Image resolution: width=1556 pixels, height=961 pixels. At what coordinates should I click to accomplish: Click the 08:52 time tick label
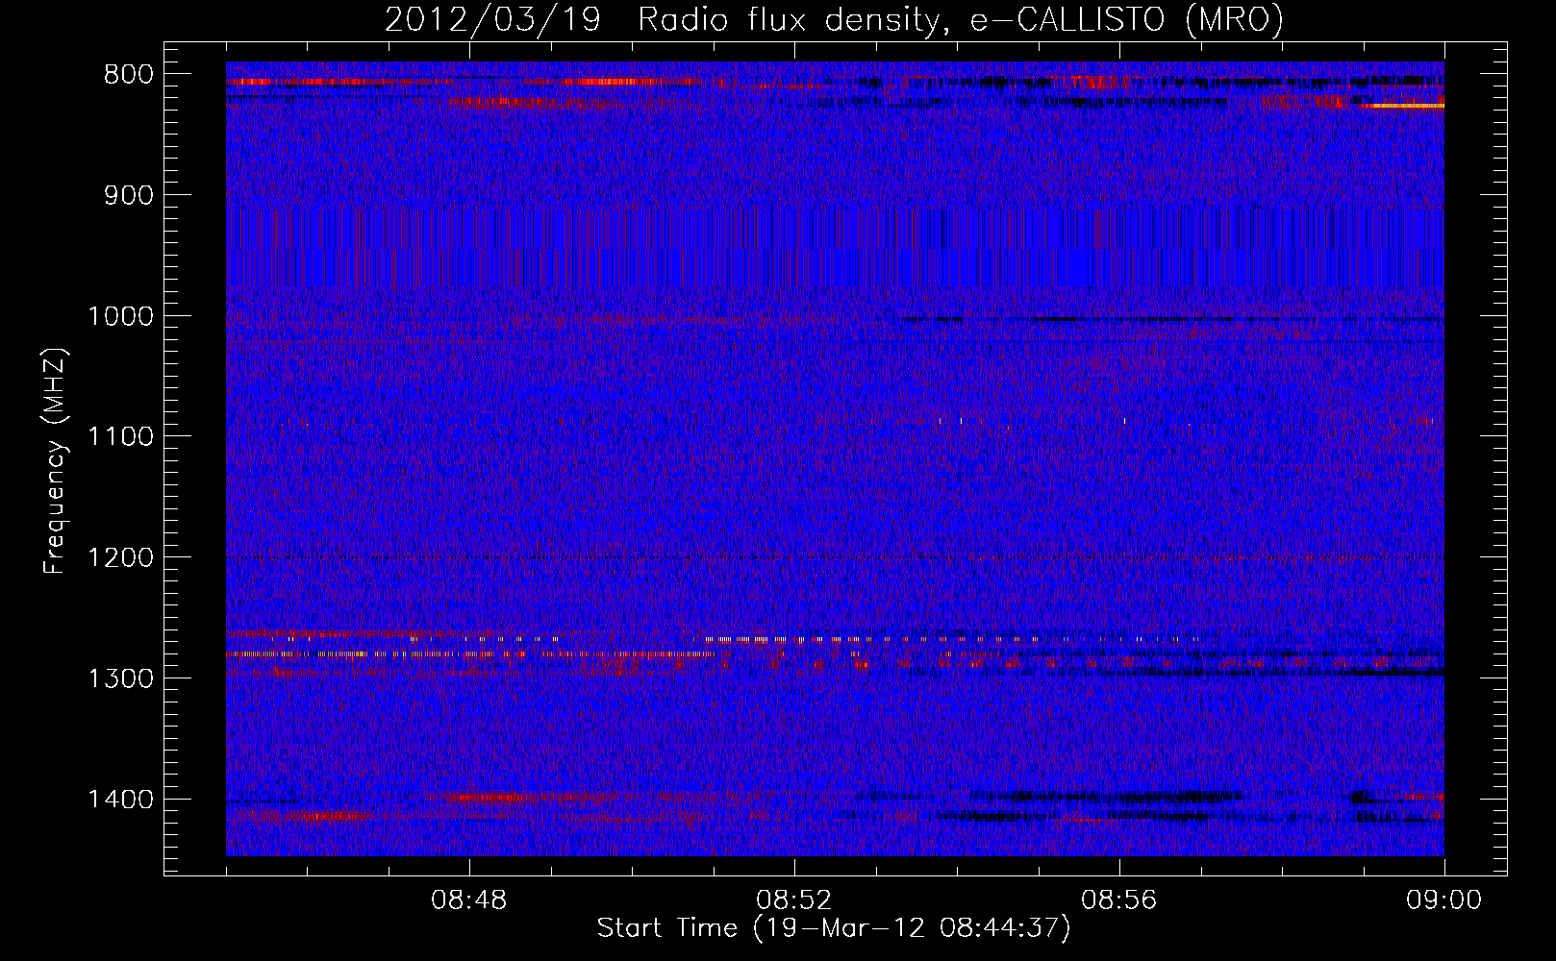coord(794,900)
